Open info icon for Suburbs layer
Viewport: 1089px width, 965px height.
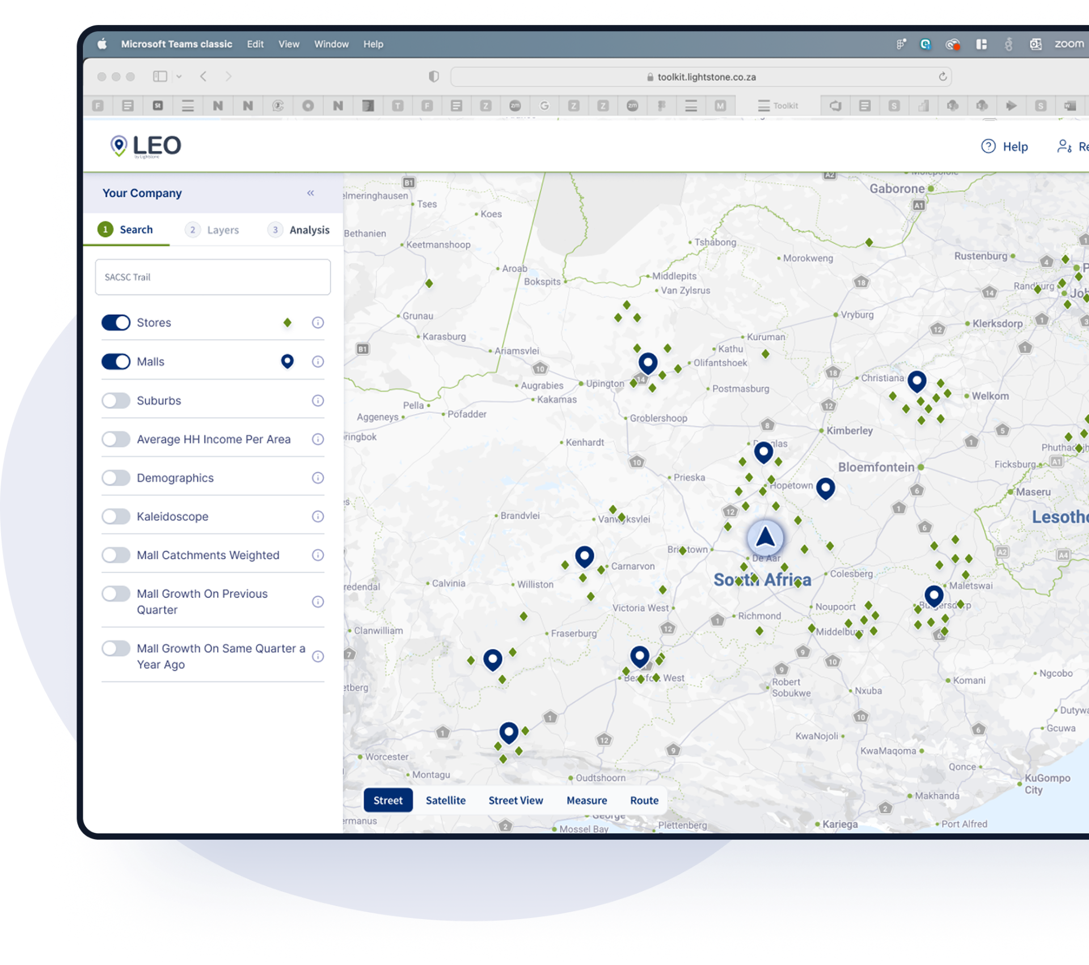(318, 401)
